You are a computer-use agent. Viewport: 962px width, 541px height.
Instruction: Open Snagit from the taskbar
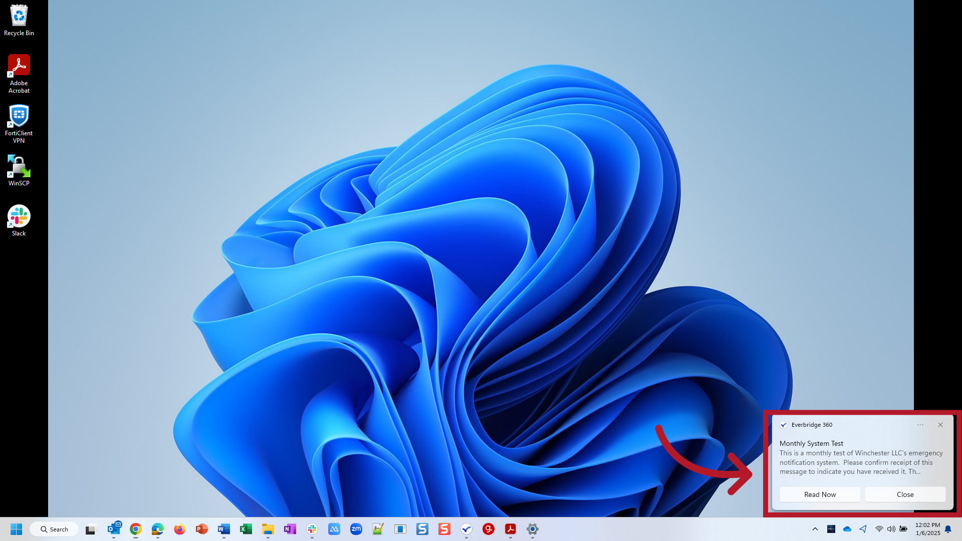(x=444, y=529)
